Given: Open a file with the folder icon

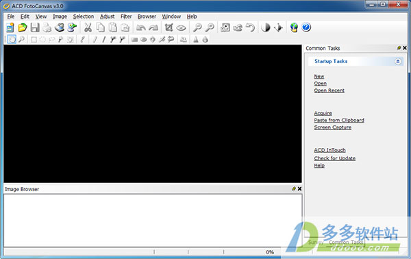Looking at the screenshot, I should point(23,27).
